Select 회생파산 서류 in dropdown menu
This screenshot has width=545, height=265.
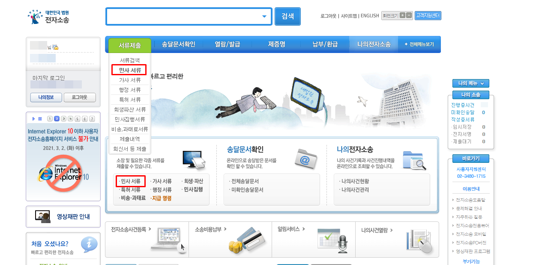click(130, 109)
